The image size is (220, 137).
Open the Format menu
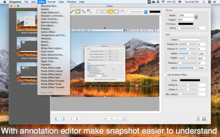click(x=52, y=2)
